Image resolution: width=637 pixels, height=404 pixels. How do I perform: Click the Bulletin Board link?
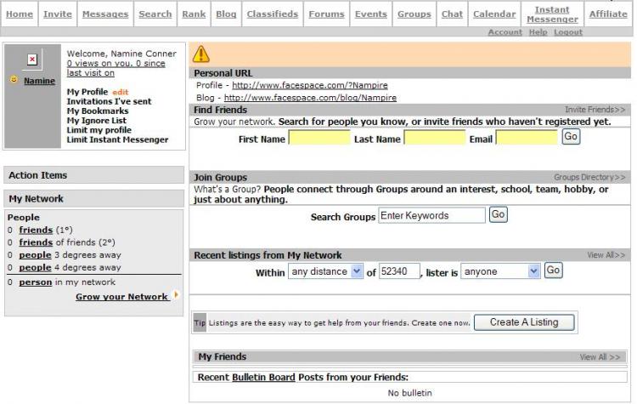coord(263,377)
